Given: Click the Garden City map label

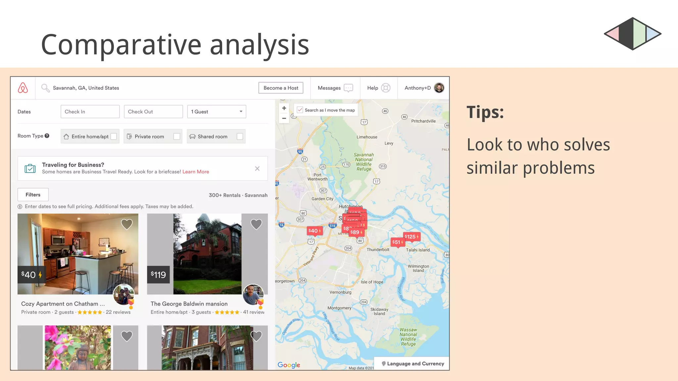Looking at the screenshot, I should [x=322, y=199].
